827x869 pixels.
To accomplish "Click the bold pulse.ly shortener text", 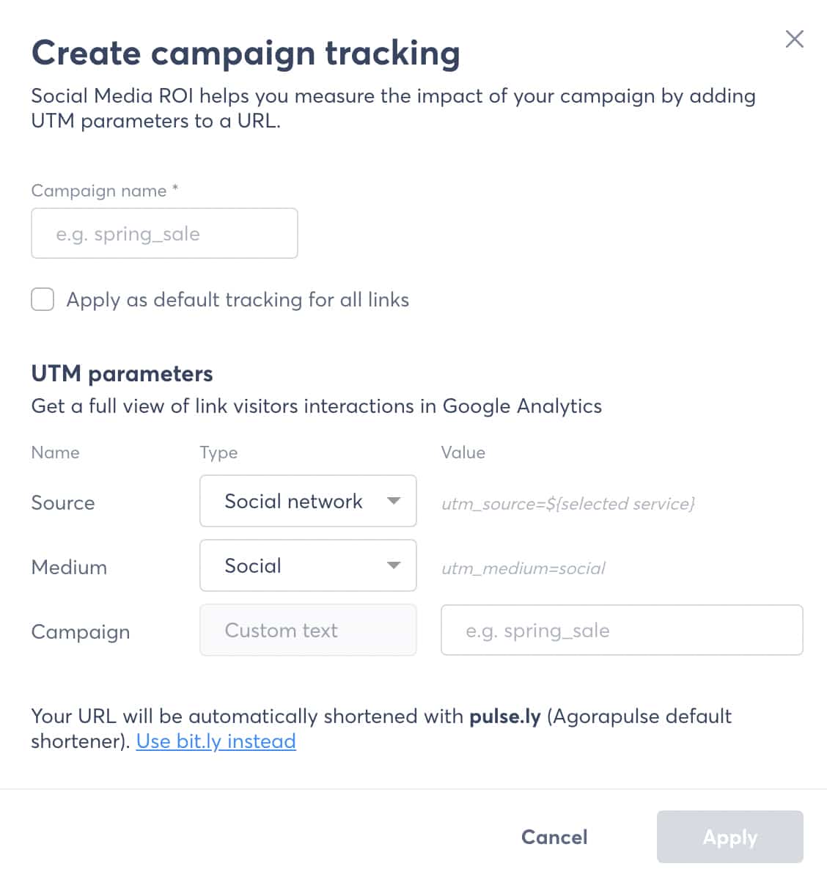I will [x=504, y=716].
